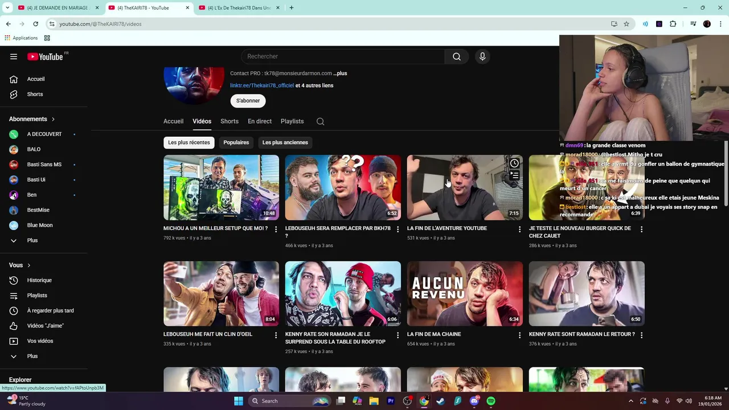Add LA FIN DE L'AVENTURE video to queue
Image resolution: width=729 pixels, height=410 pixels.
coord(514,175)
